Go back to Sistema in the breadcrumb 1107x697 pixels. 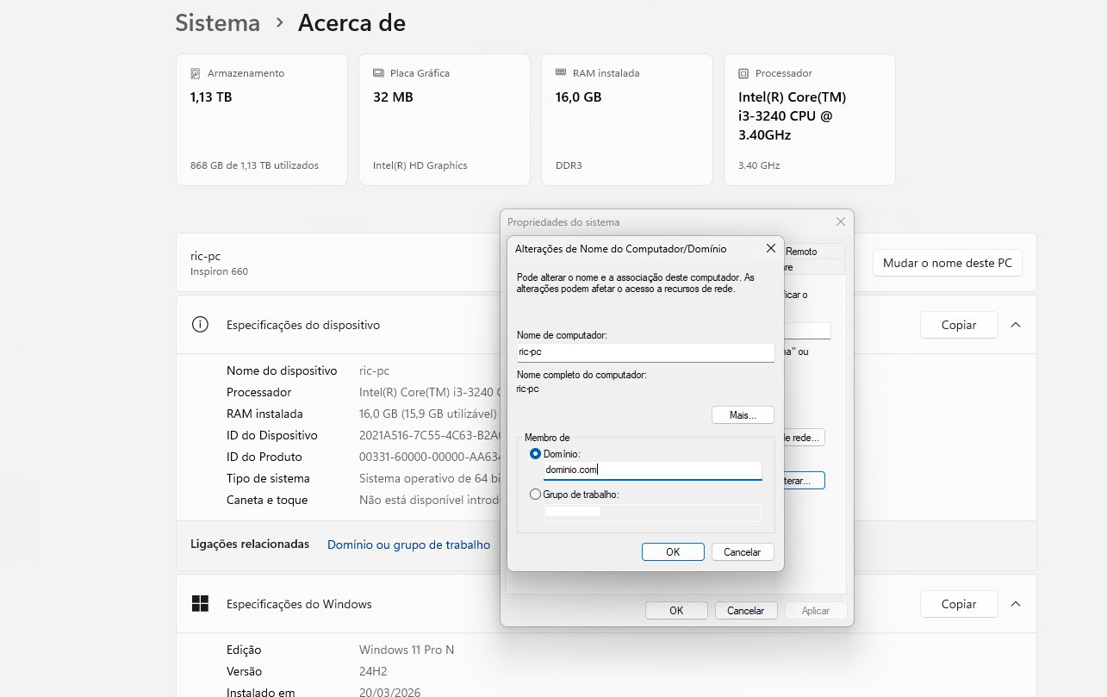217,22
